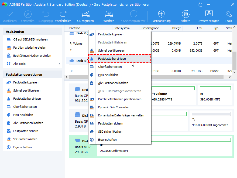Sort by Frei column header
The image size is (237, 178).
(x=194, y=28)
